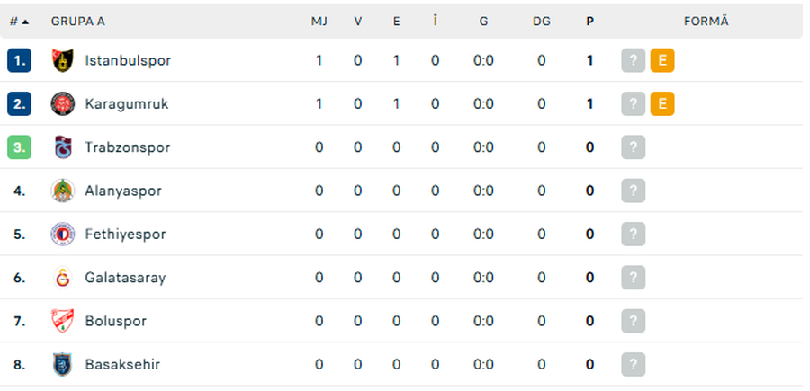Viewport: 810px width, 391px height.
Task: Click the Trabzonspor club badge
Action: click(x=62, y=147)
